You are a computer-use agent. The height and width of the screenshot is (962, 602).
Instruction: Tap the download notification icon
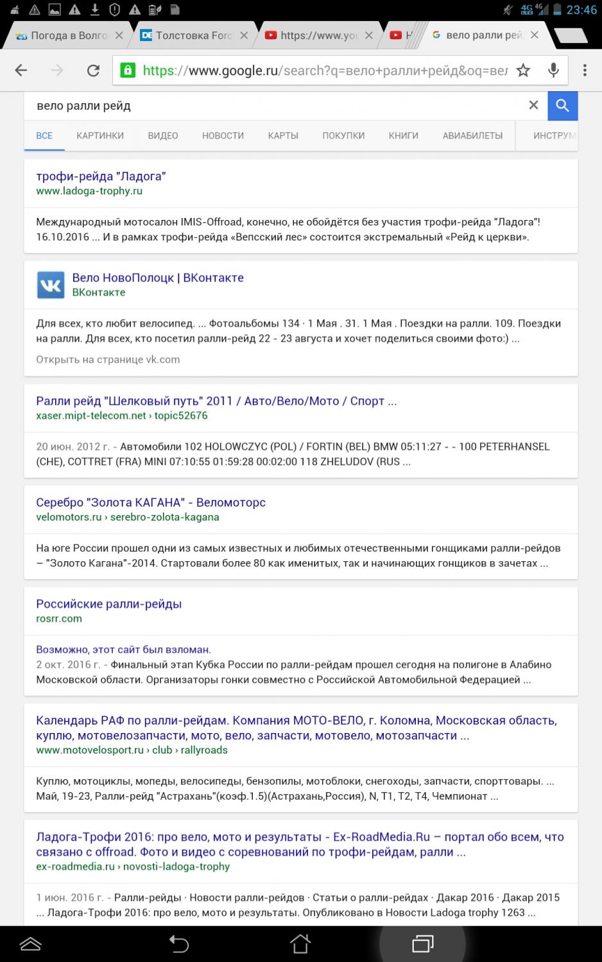(94, 9)
